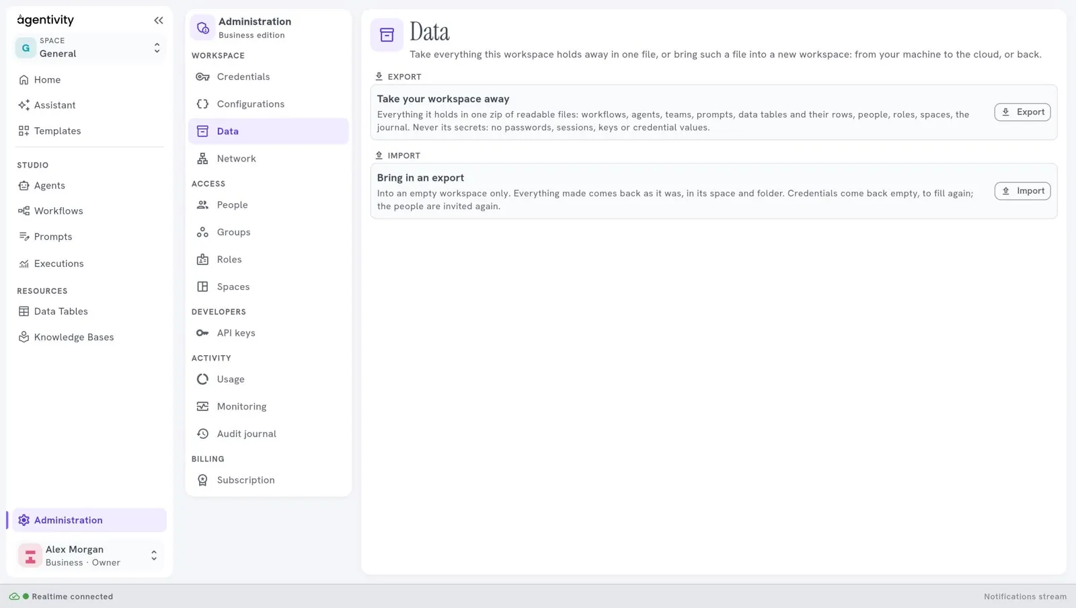Click the Workflows icon in Studio

click(24, 211)
